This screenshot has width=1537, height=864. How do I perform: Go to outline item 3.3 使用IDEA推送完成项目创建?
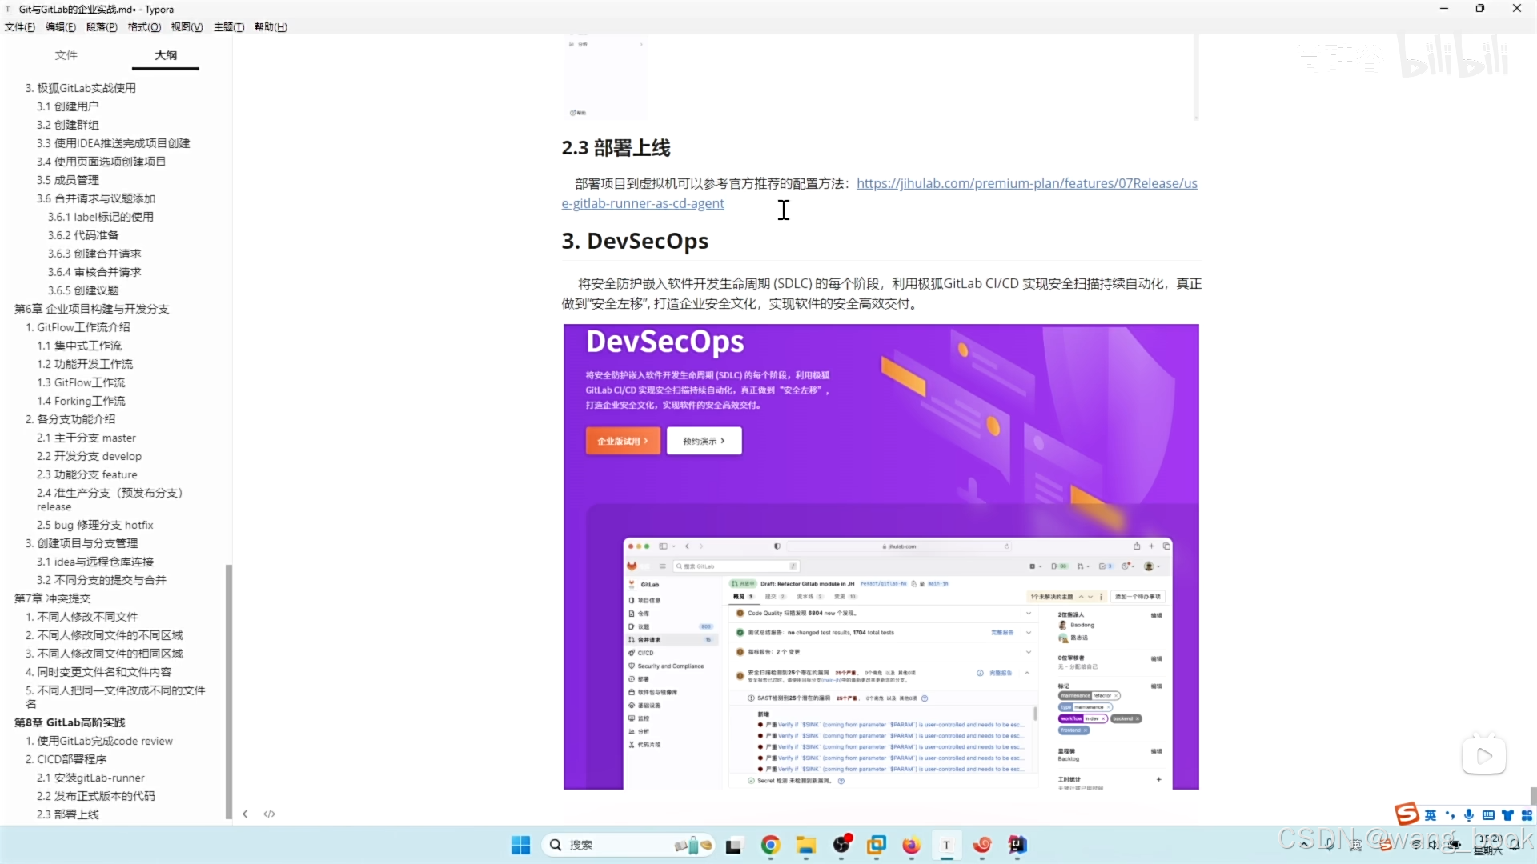(x=113, y=143)
